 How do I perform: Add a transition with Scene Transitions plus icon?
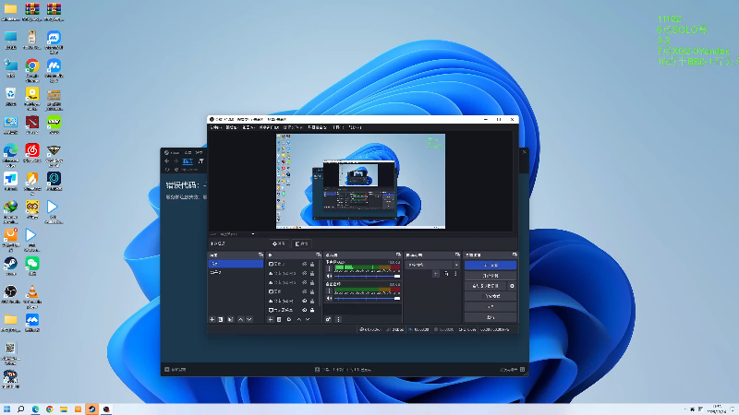point(436,273)
